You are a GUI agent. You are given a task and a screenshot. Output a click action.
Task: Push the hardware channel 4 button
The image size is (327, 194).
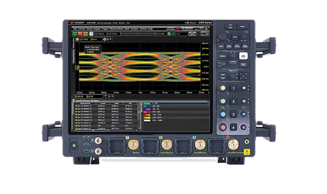(233, 127)
